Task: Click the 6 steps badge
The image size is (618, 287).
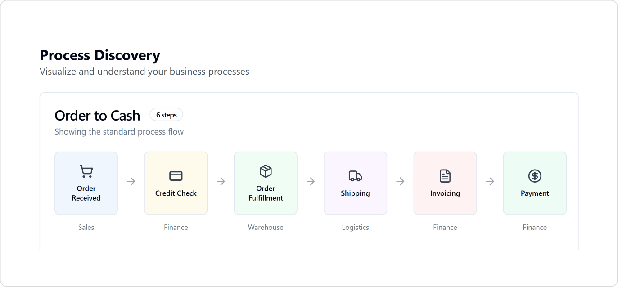Action: pyautogui.click(x=167, y=115)
